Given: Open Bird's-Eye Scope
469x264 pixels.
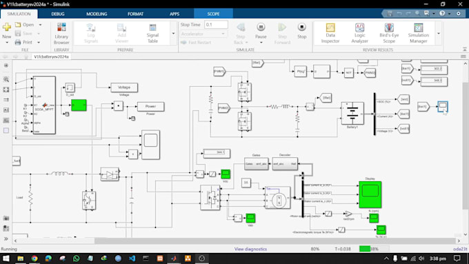Looking at the screenshot, I should pos(389,33).
